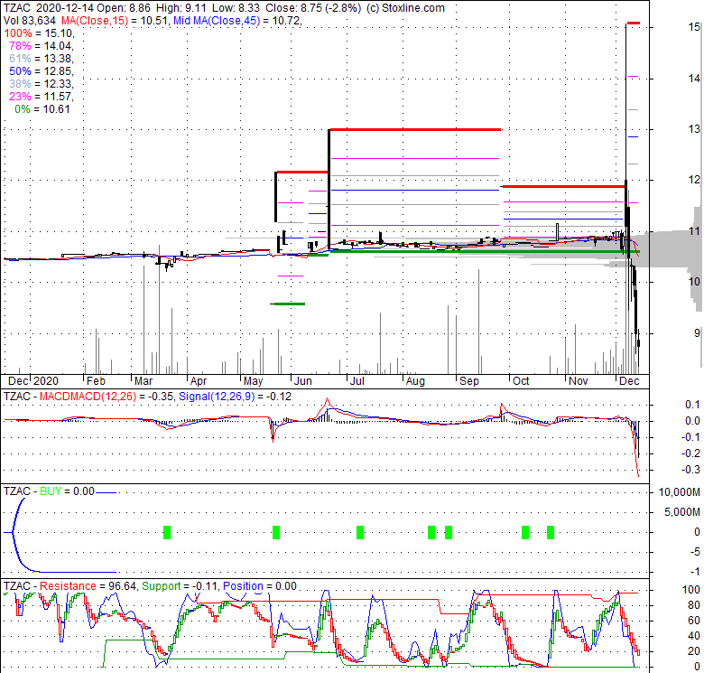
Task: Click oscillator axis label 100
Action: [x=691, y=589]
